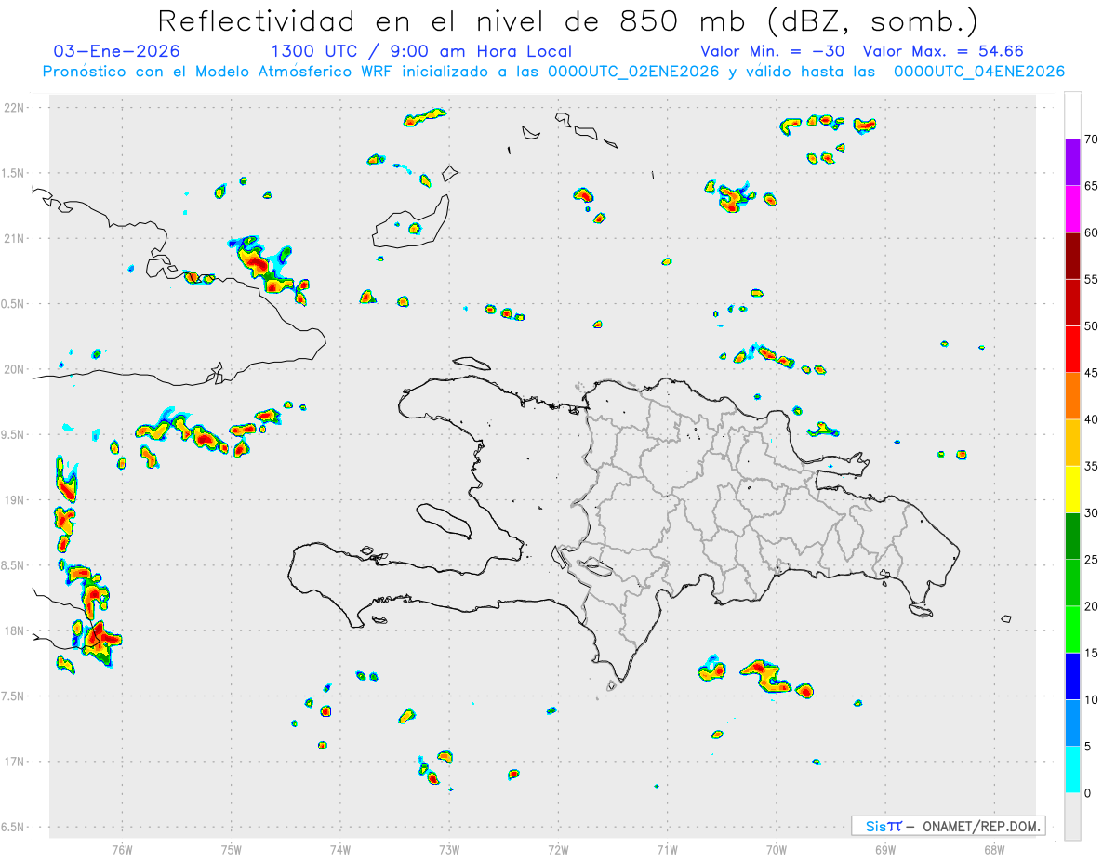This screenshot has height=862, width=1116.
Task: Click the colorbar tick label '10'
Action: click(1091, 699)
